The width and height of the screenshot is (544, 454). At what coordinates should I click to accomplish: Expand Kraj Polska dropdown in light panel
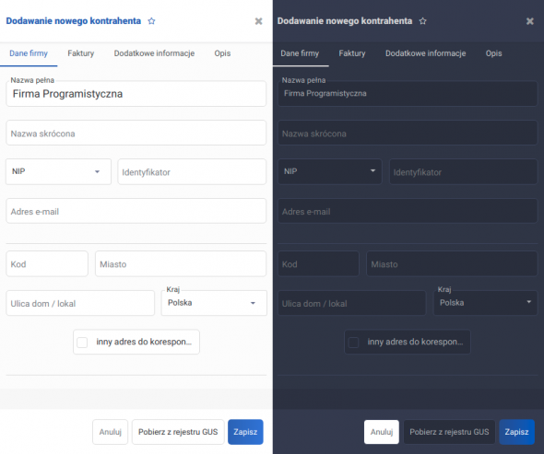point(214,303)
